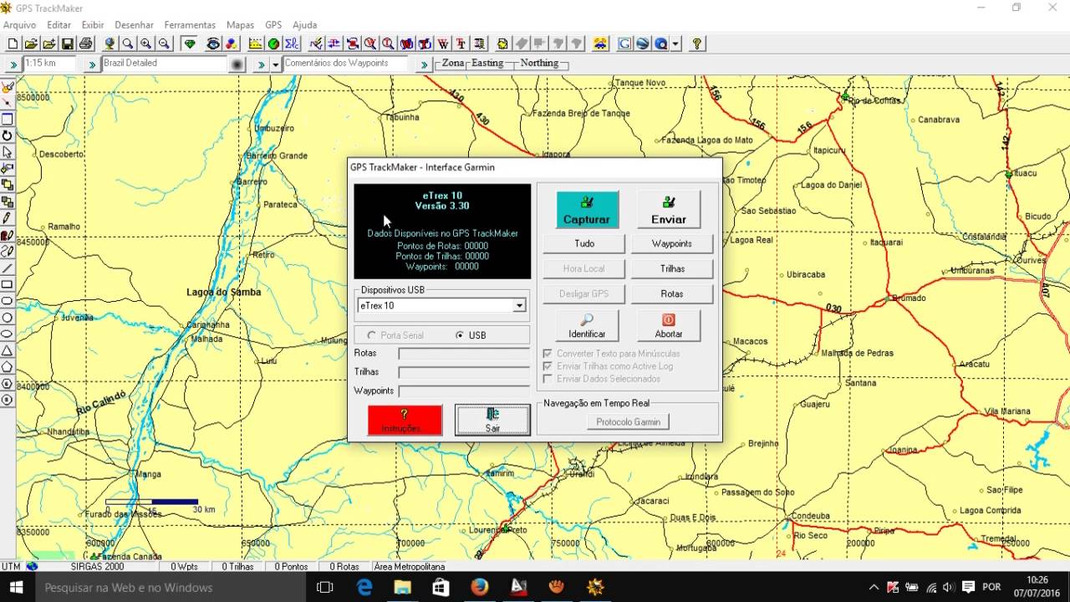Click the globe icon in the toolbar
The image size is (1070, 602).
click(x=110, y=43)
